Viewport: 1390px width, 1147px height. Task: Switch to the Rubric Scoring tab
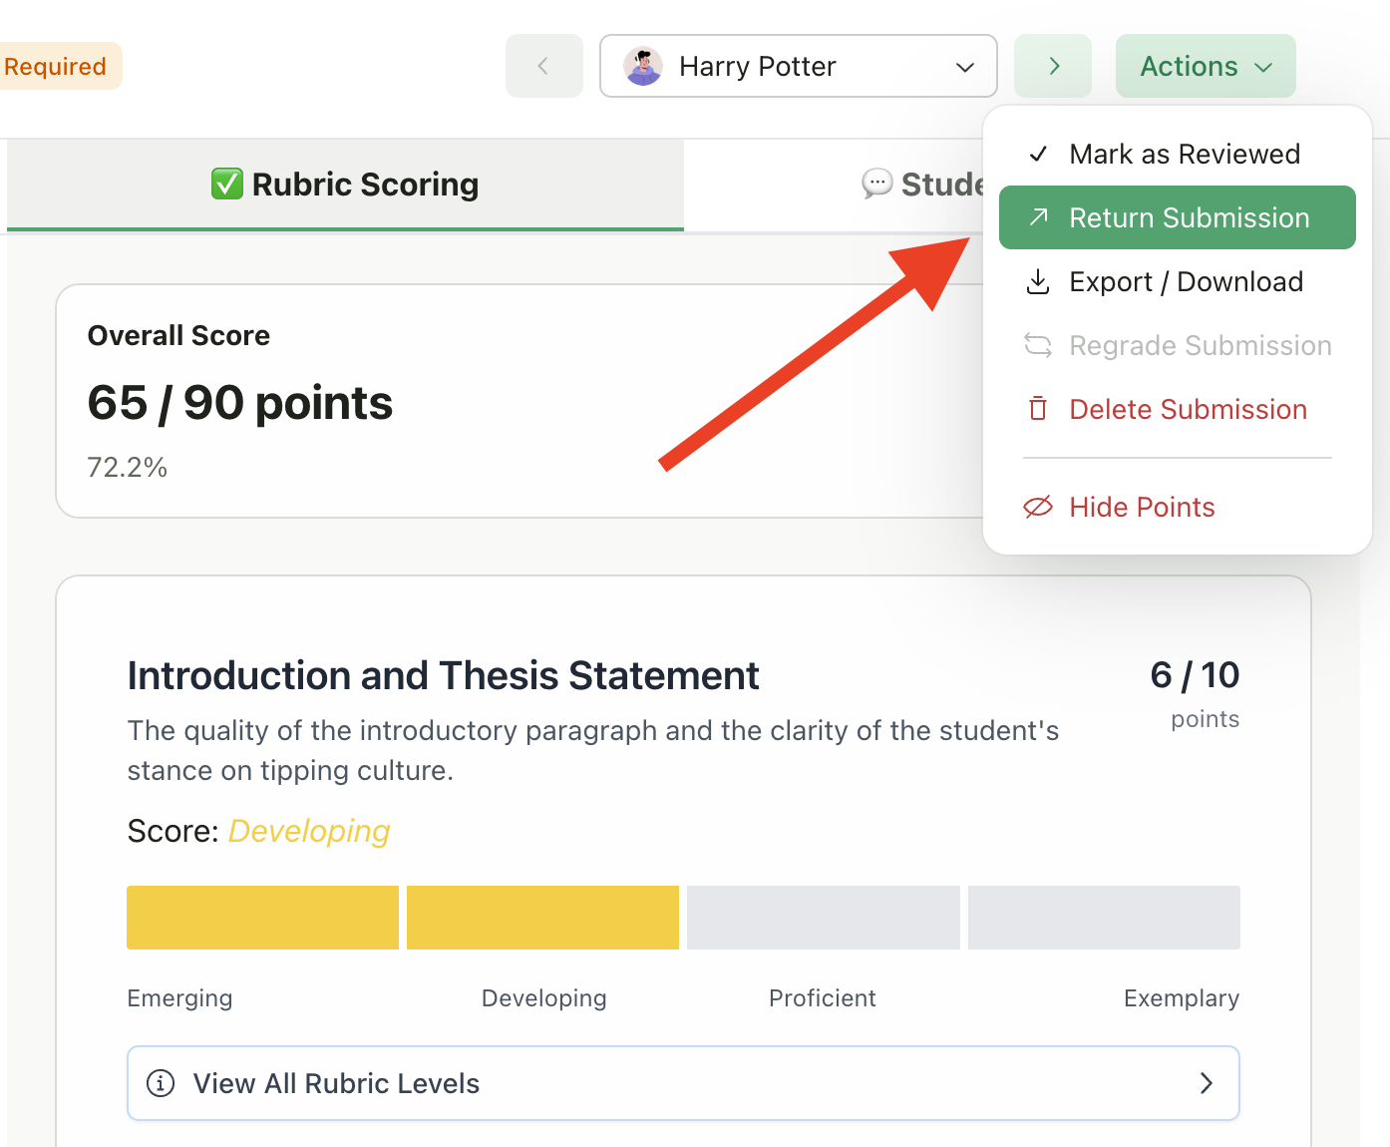[x=345, y=185]
